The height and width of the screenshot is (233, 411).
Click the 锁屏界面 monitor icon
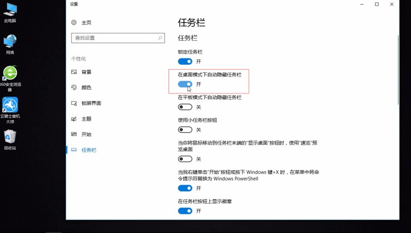[x=74, y=103]
